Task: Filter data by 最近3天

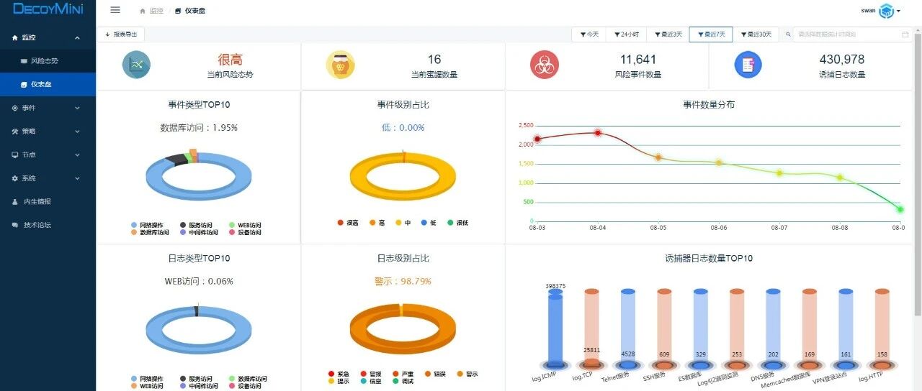Action: 668,34
